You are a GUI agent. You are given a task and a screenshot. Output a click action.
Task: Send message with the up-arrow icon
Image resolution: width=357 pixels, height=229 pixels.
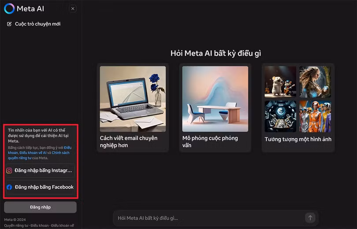click(x=310, y=218)
